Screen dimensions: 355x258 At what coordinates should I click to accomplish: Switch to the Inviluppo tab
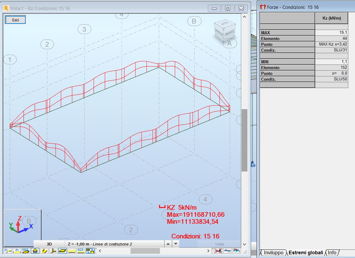[x=273, y=253]
